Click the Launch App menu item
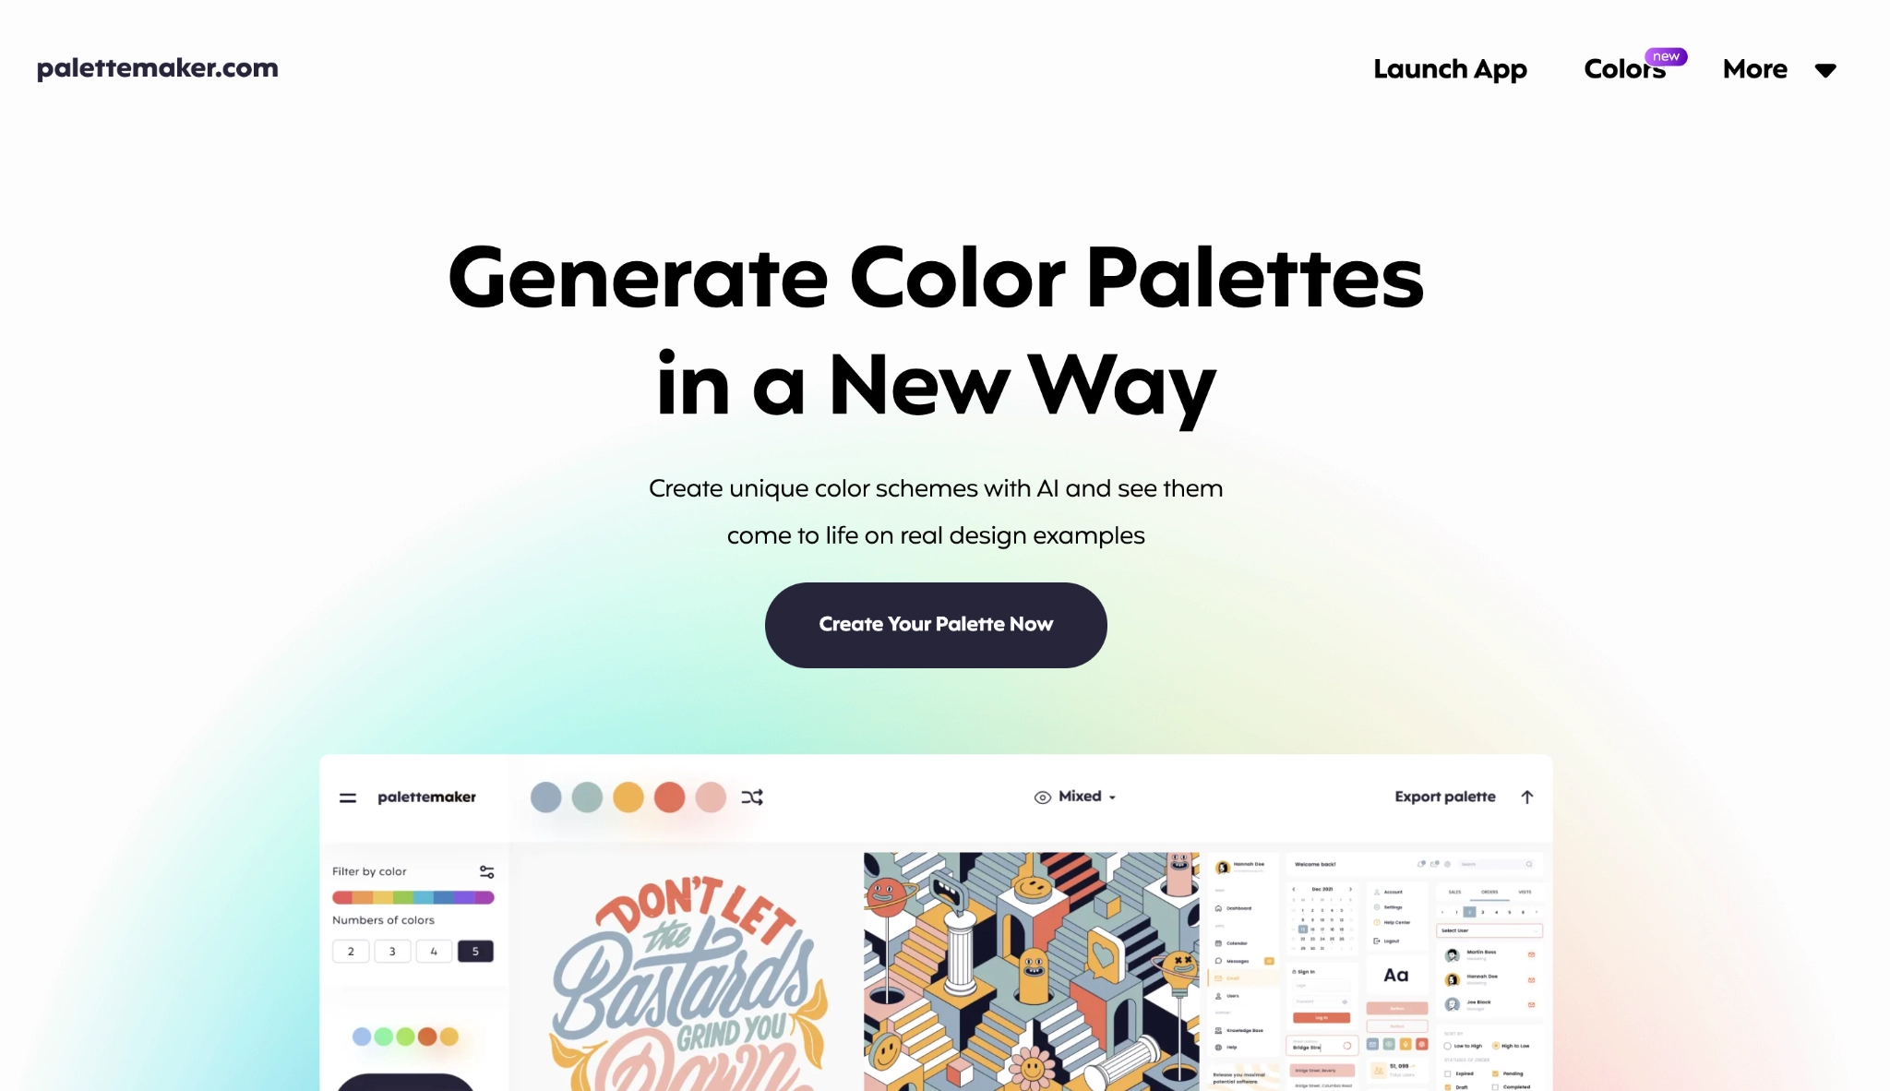This screenshot has width=1890, height=1091. [1450, 67]
